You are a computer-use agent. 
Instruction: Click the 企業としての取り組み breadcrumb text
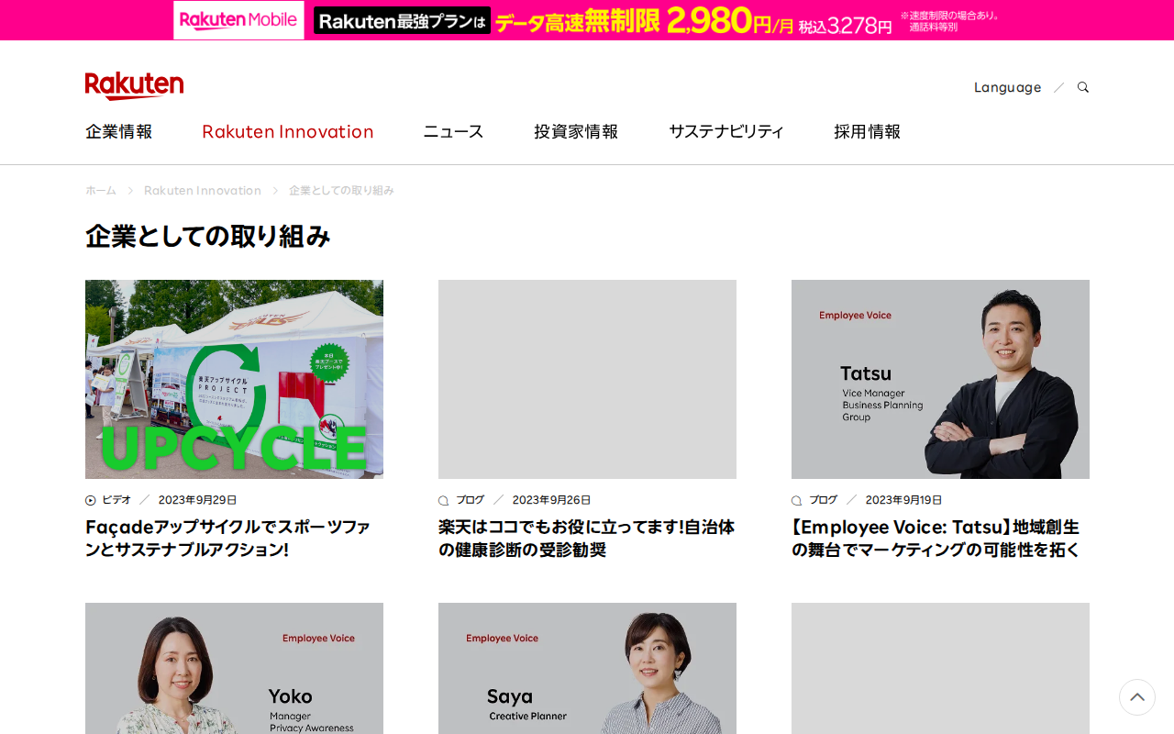[341, 190]
